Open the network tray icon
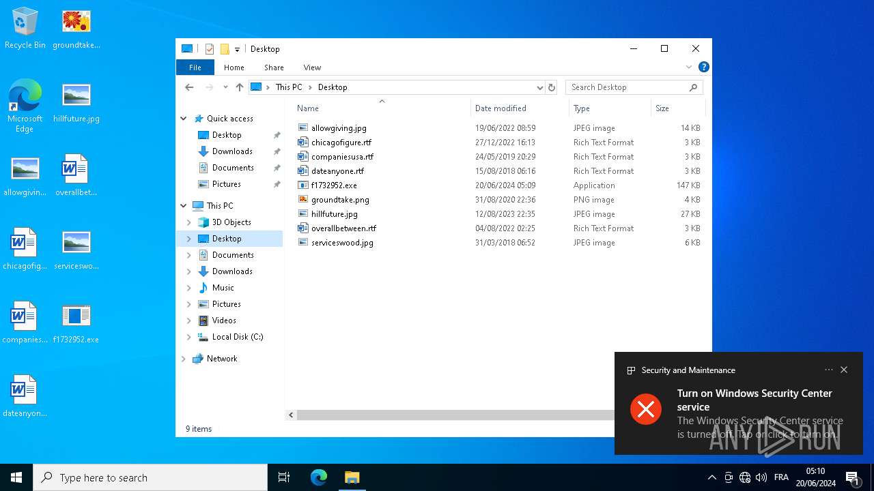 (745, 477)
